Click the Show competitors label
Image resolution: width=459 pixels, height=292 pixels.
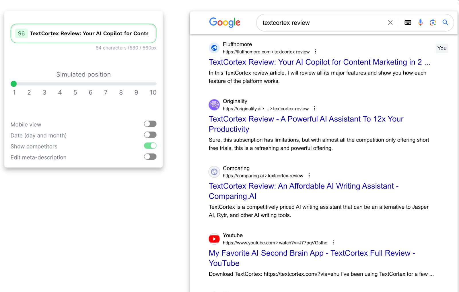pyautogui.click(x=34, y=146)
